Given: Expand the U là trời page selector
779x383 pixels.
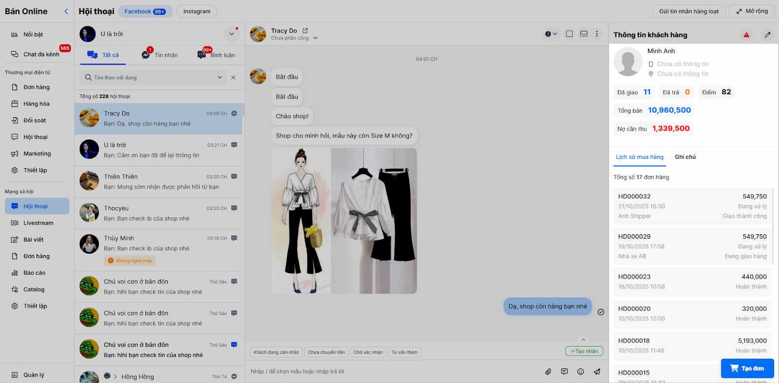Looking at the screenshot, I should tap(231, 34).
